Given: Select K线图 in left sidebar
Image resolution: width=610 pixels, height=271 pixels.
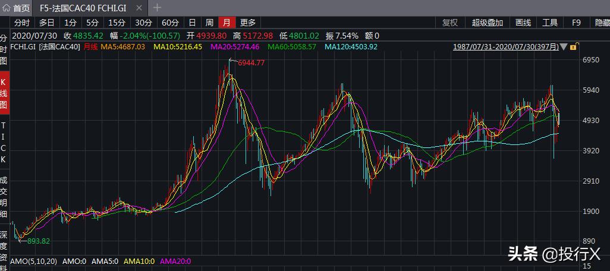Looking at the screenshot, I should pyautogui.click(x=4, y=93).
